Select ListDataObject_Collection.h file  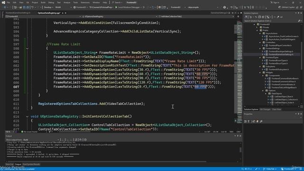(x=286, y=99)
